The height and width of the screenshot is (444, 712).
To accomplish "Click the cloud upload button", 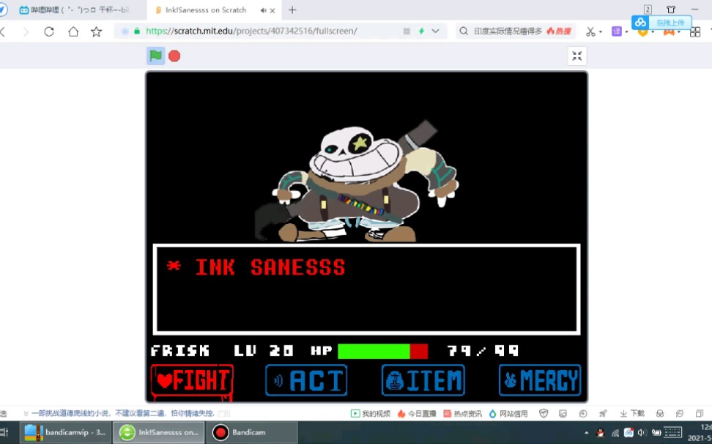I will pos(661,22).
